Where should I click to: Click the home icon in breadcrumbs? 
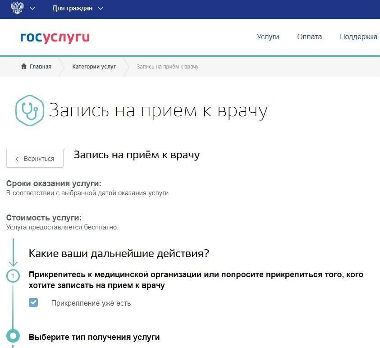point(24,66)
